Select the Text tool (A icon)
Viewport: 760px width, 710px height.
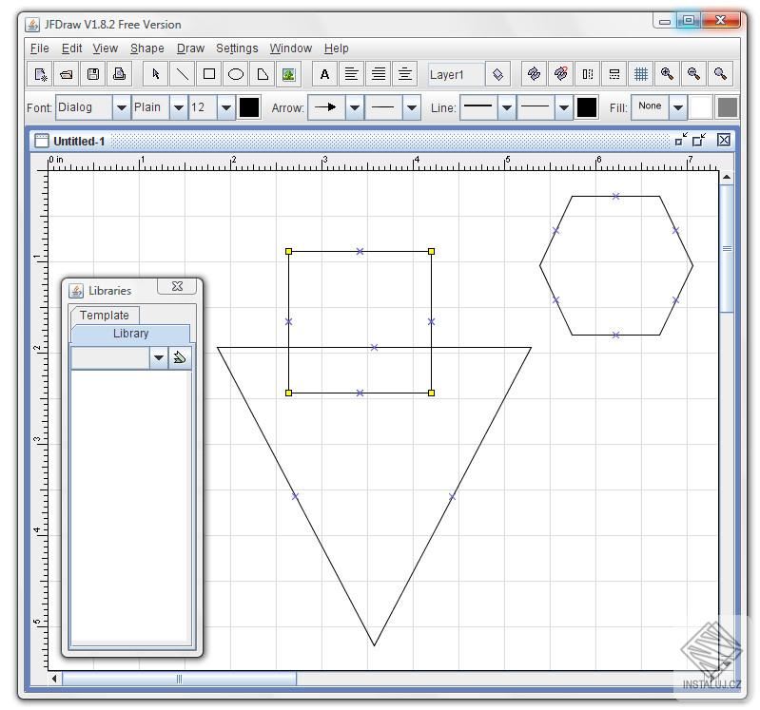click(x=324, y=74)
